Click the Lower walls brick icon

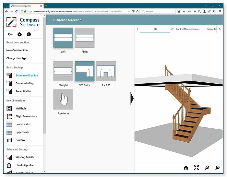[x=9, y=124]
